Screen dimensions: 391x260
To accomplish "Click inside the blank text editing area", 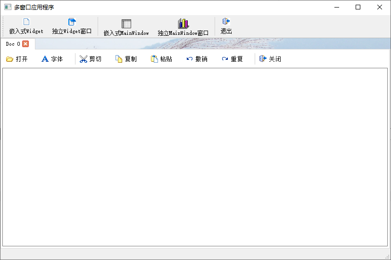I will [195, 156].
